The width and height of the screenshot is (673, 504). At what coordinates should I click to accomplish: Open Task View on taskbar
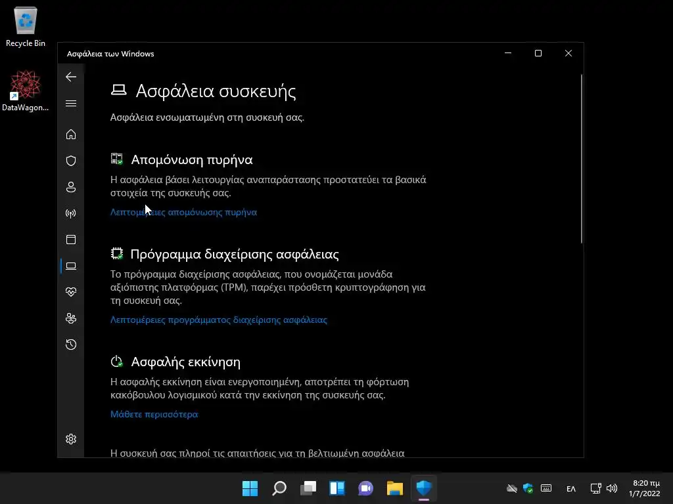(x=308, y=488)
